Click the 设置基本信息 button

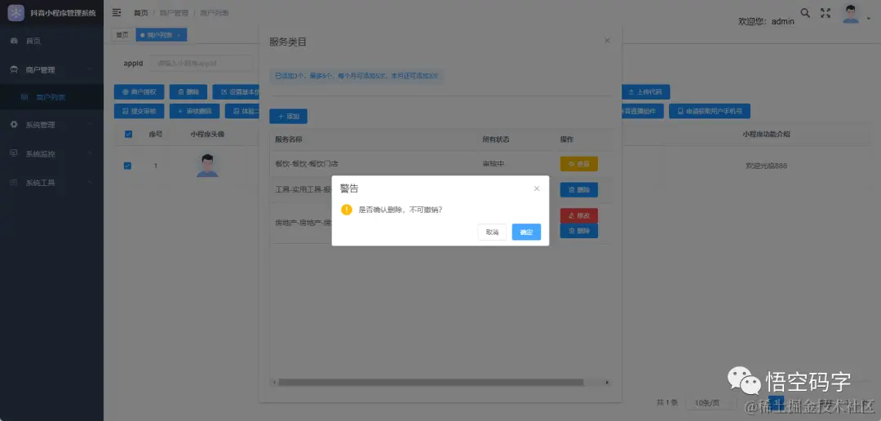coord(236,92)
